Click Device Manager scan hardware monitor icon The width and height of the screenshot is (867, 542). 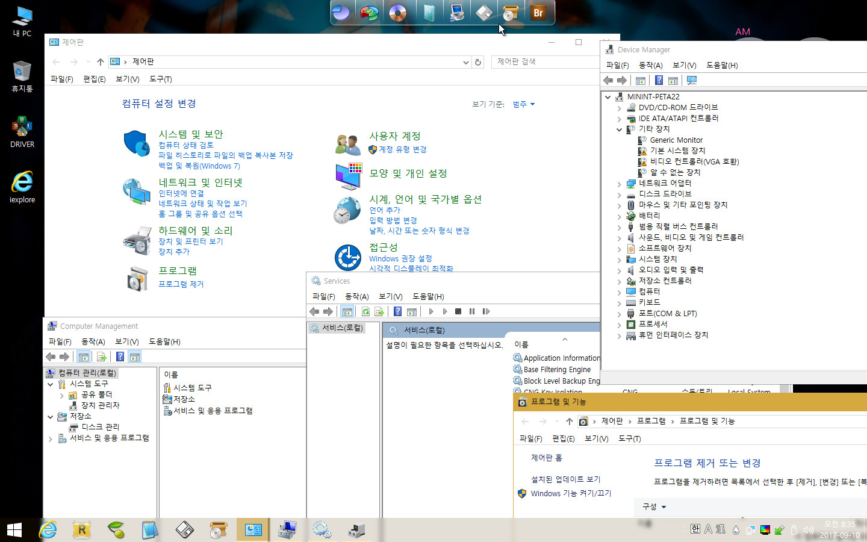(692, 80)
